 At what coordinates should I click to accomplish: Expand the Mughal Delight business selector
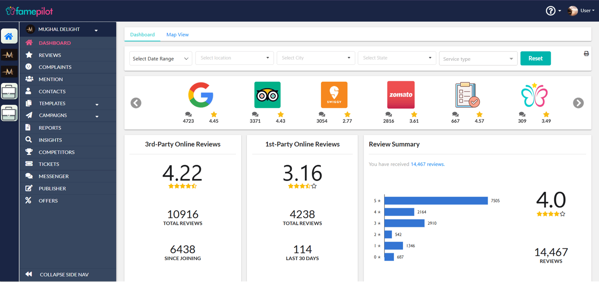[x=96, y=30]
